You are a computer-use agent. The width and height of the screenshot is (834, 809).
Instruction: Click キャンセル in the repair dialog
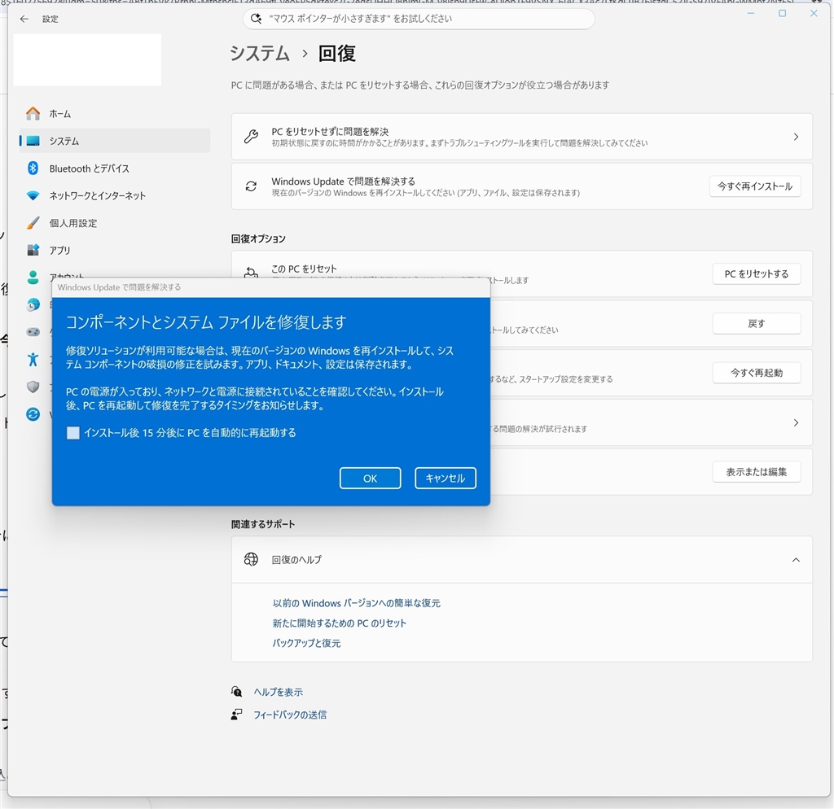point(446,478)
